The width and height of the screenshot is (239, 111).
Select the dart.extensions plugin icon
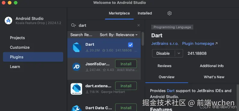[x=76, y=89]
